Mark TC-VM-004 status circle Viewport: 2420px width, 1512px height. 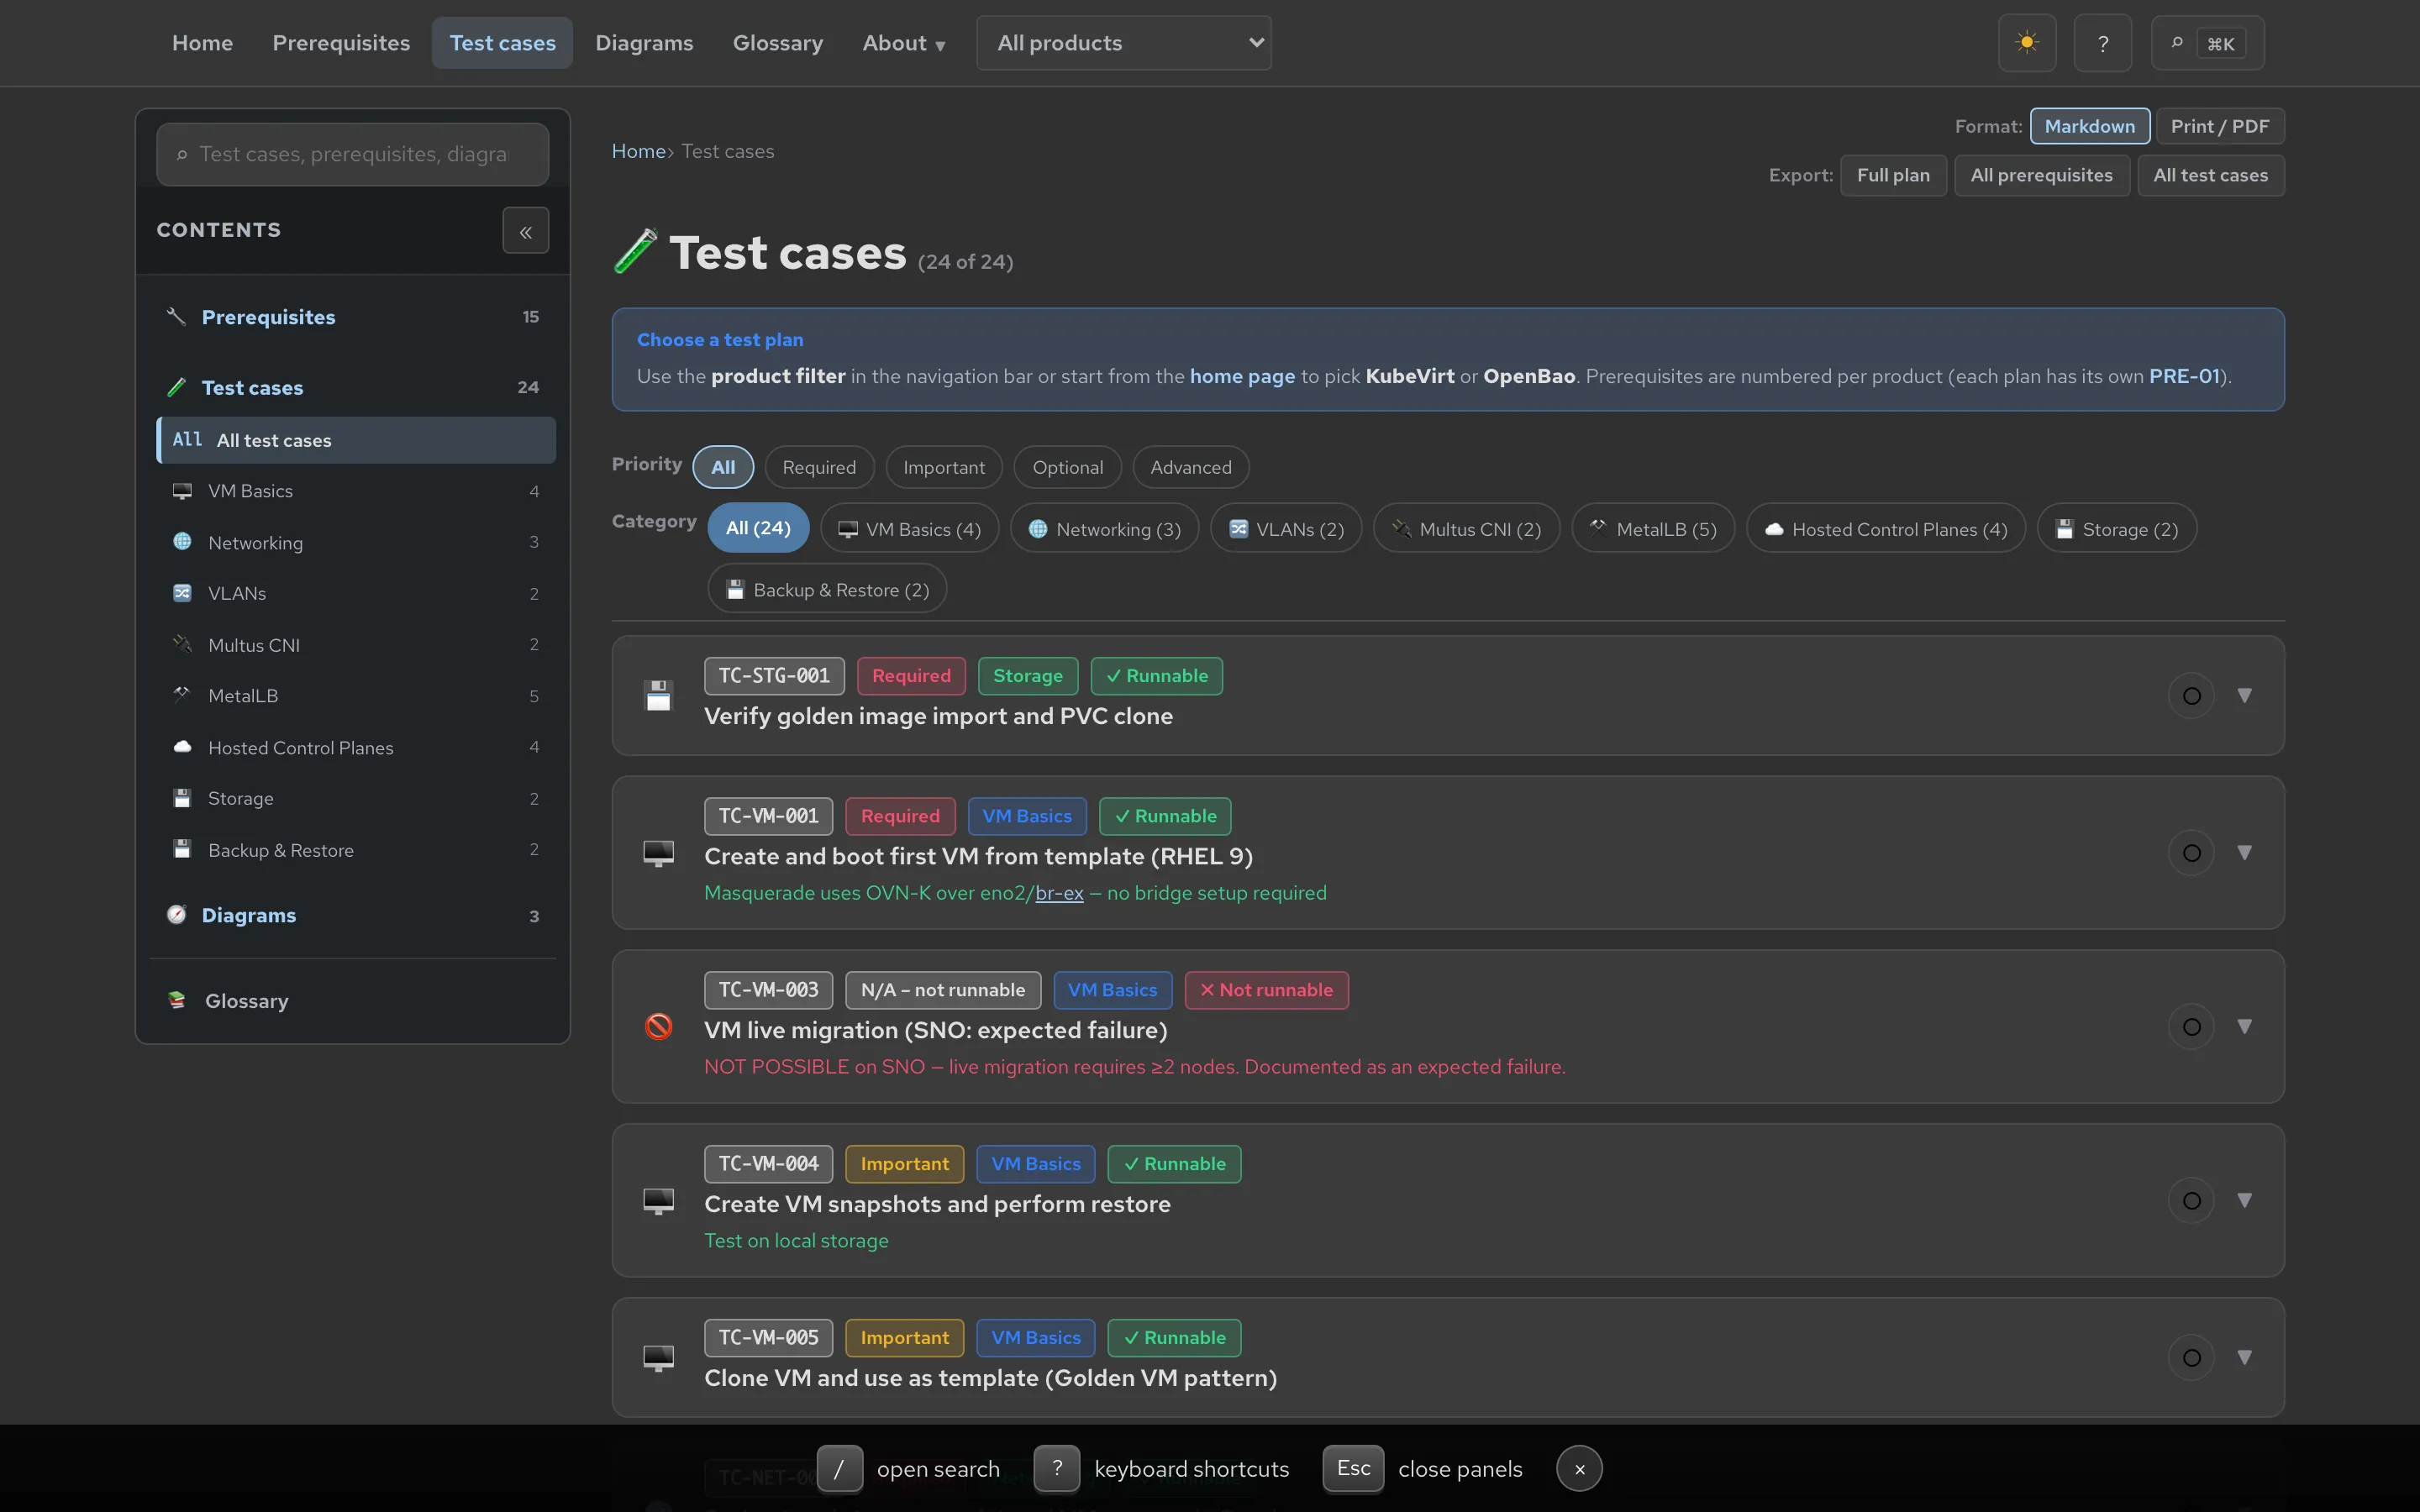[2191, 1201]
